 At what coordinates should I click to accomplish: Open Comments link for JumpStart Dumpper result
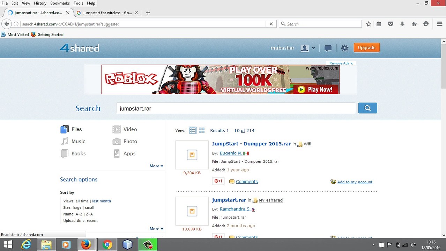pos(247,181)
